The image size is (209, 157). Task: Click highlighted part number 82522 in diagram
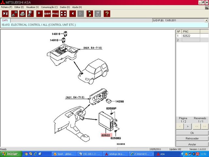click(x=106, y=135)
